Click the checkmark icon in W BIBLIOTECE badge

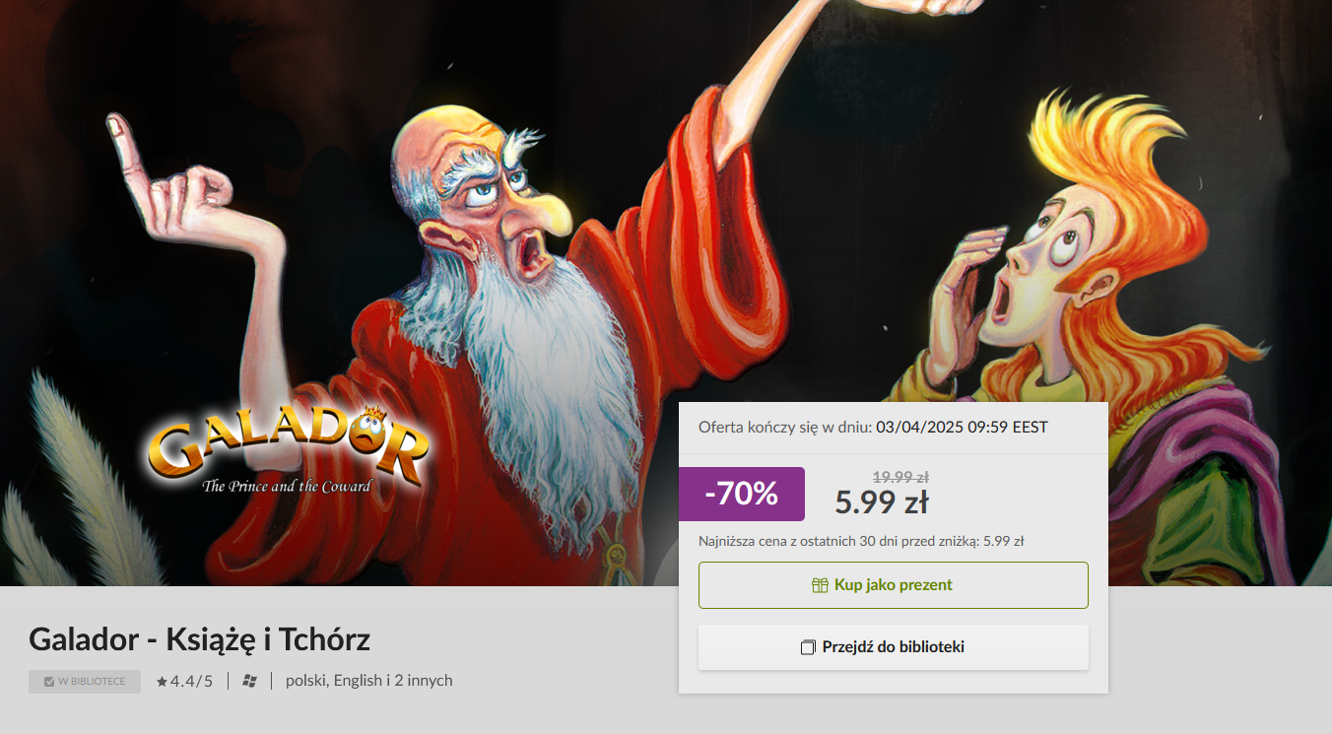coord(49,682)
